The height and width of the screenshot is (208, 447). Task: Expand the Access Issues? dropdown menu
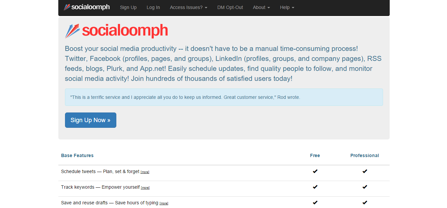coord(189,7)
